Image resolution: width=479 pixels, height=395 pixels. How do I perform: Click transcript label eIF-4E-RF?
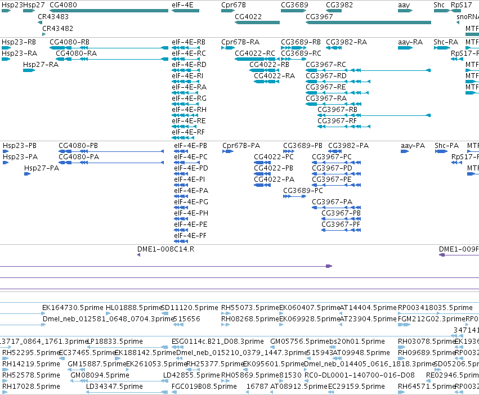coord(188,132)
